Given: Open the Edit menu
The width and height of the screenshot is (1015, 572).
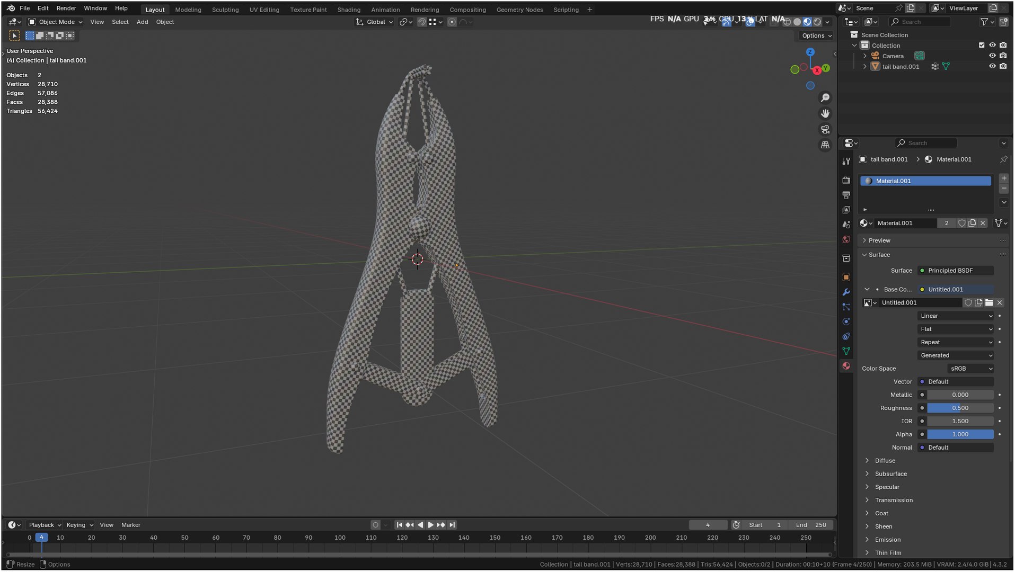Looking at the screenshot, I should coord(43,8).
